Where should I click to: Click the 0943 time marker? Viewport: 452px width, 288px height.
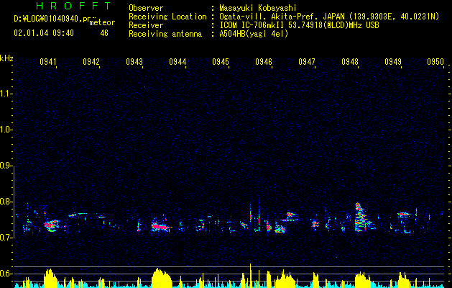(x=134, y=62)
